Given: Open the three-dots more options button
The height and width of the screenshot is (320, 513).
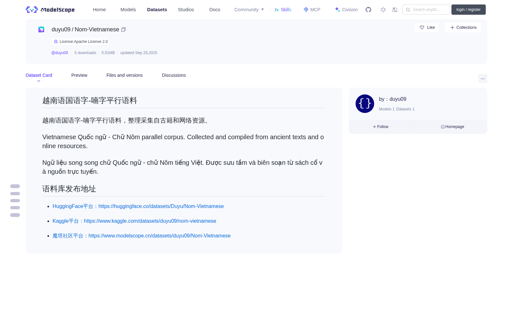Looking at the screenshot, I should click(483, 78).
